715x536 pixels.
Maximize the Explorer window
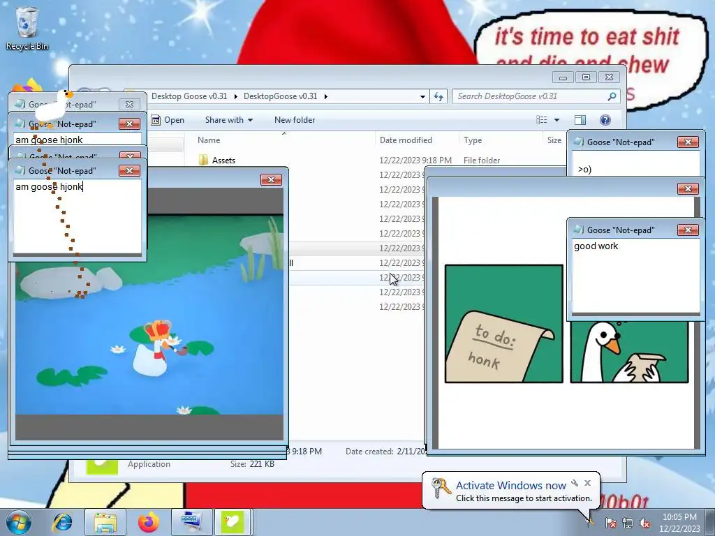point(586,77)
